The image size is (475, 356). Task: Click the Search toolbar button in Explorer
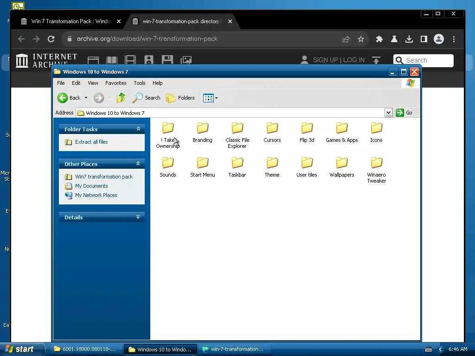pyautogui.click(x=146, y=98)
